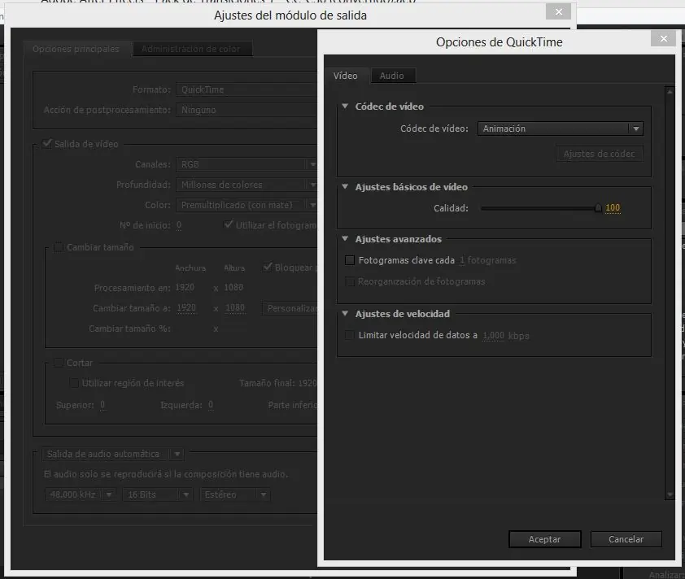Image resolution: width=685 pixels, height=579 pixels.
Task: Collapse the Ajustes avanzados section
Action: tap(345, 239)
